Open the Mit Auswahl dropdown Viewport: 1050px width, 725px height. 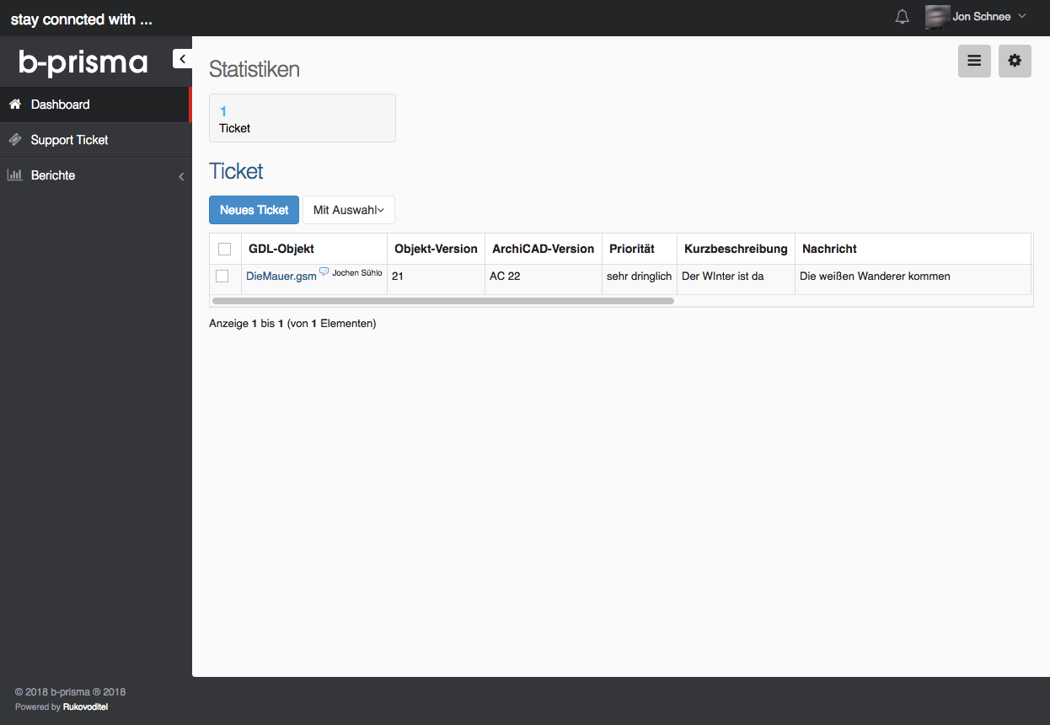[348, 210]
